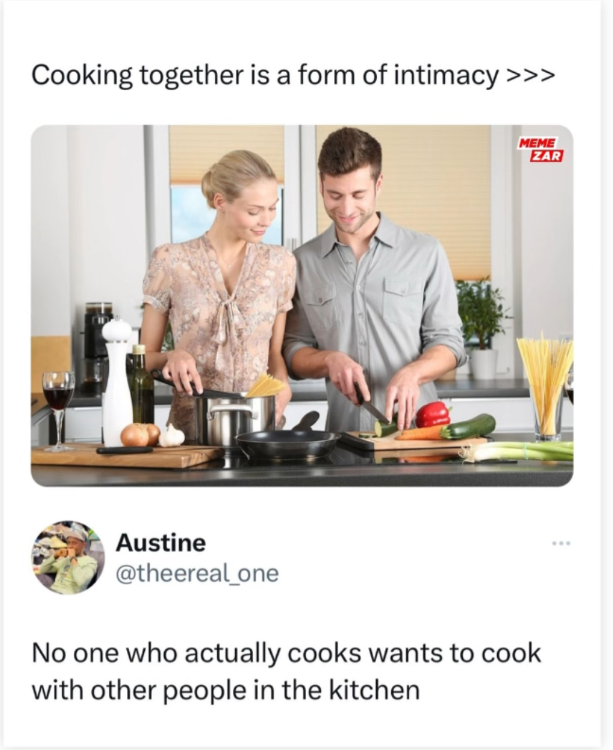Click the green zucchini on cutting board
Image resolution: width=613 pixels, height=750 pixels.
(x=468, y=427)
